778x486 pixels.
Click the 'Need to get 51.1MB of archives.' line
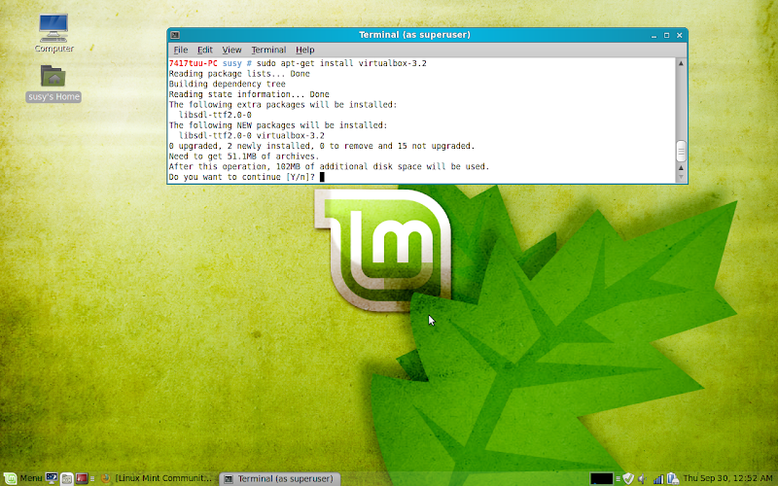tap(244, 156)
